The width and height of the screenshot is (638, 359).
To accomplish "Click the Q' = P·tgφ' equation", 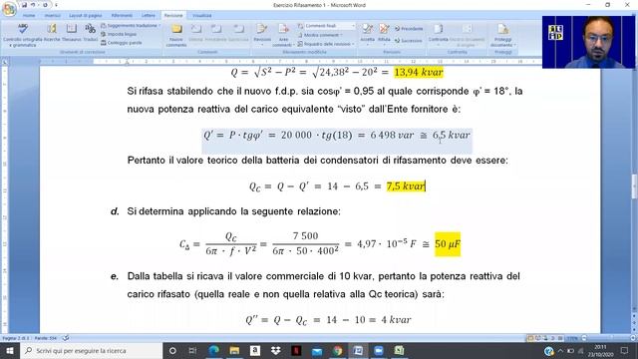I will [x=337, y=136].
